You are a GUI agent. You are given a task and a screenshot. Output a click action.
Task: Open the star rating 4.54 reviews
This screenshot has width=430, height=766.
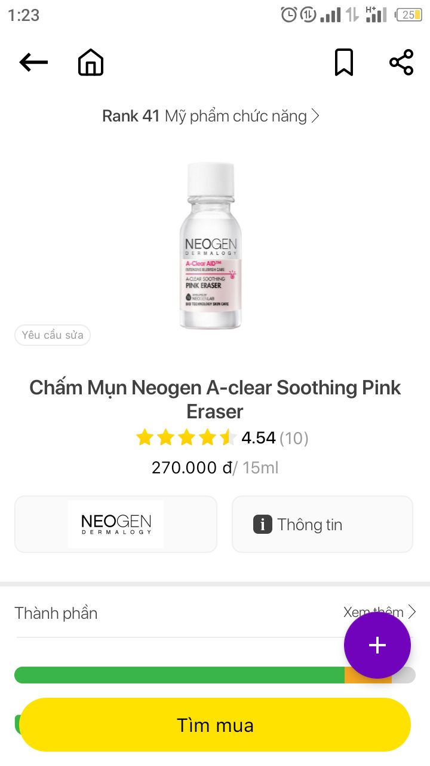(222, 438)
